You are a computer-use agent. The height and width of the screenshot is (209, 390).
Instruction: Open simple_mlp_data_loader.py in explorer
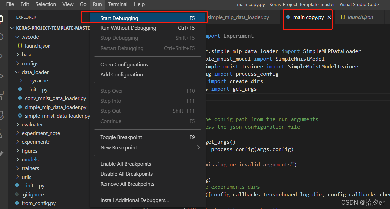(x=55, y=107)
